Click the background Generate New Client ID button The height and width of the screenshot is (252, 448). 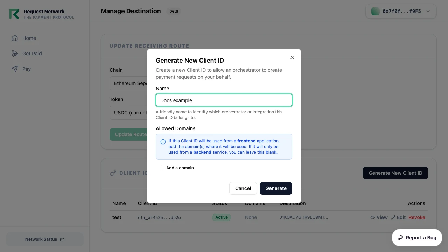pyautogui.click(x=395, y=173)
